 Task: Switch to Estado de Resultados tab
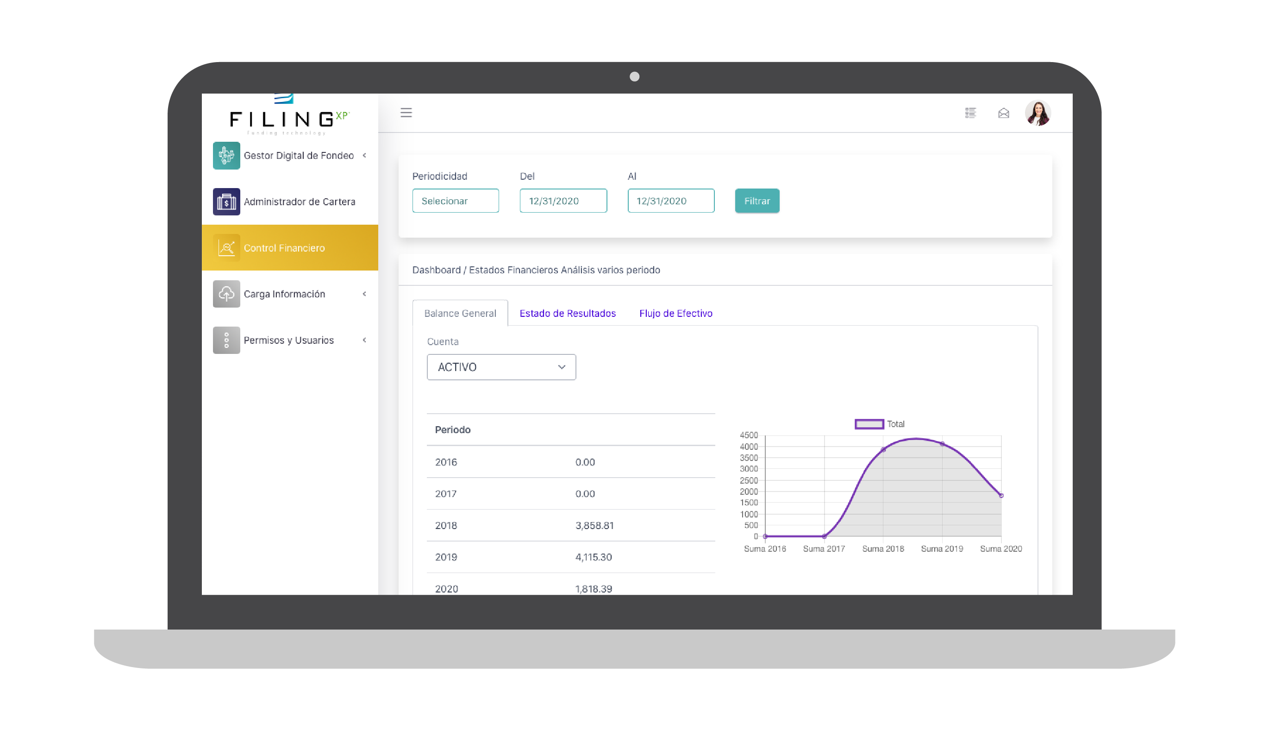click(x=568, y=313)
